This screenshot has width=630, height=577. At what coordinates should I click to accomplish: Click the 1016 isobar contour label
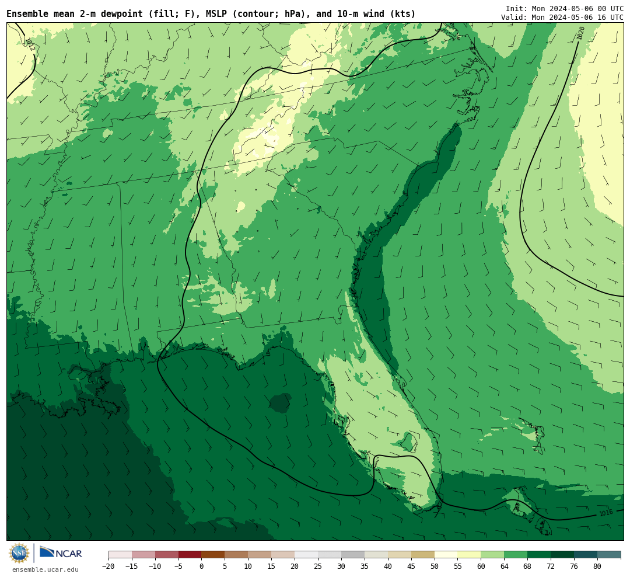606,513
